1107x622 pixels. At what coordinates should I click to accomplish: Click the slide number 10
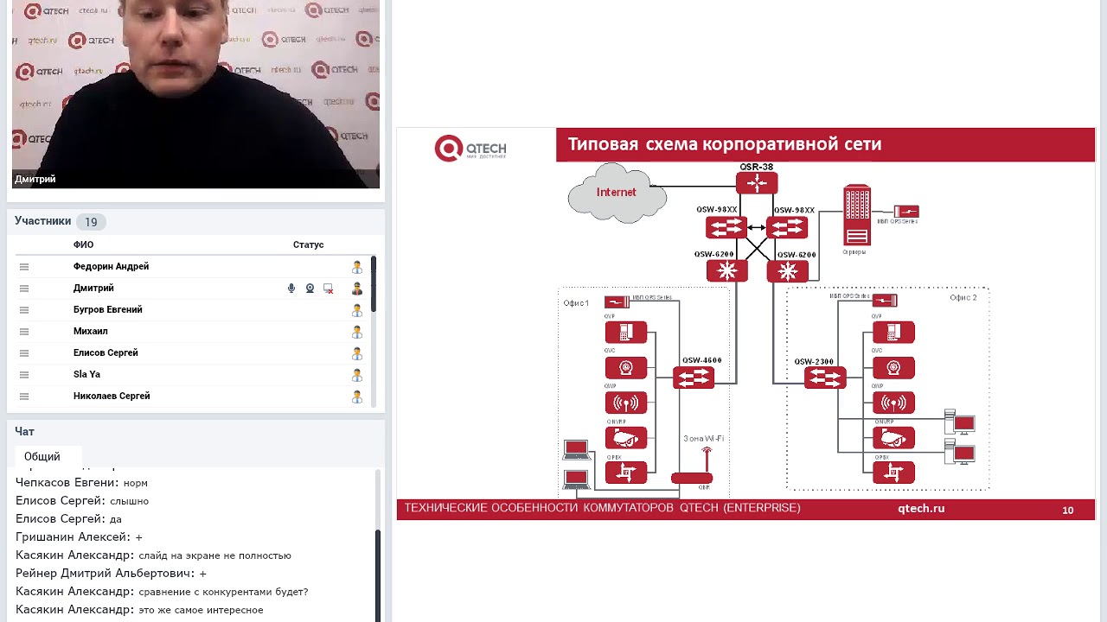coord(1068,511)
